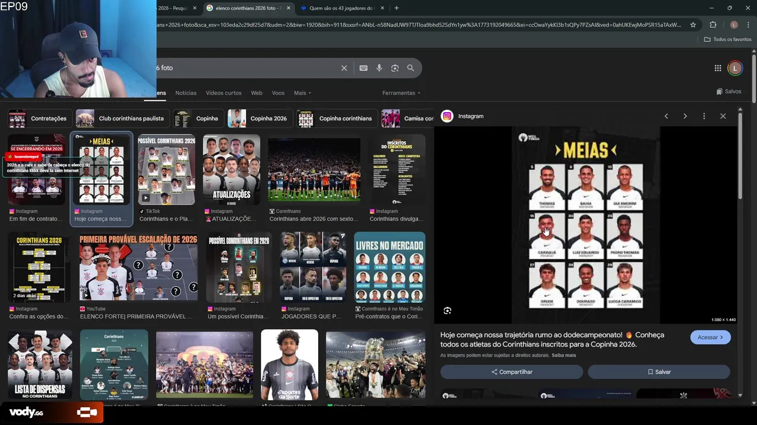The image size is (757, 425).
Task: Start voice search with microphone icon
Action: [x=379, y=68]
